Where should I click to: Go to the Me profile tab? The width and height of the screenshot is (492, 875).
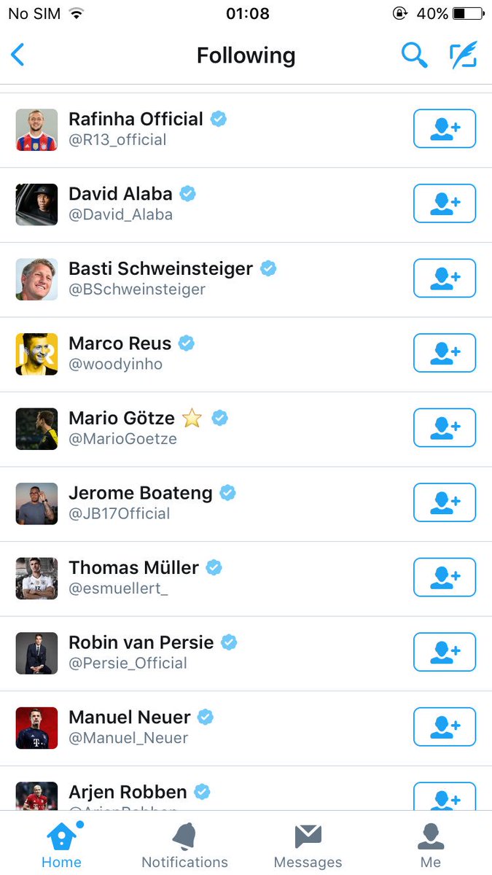pyautogui.click(x=431, y=844)
